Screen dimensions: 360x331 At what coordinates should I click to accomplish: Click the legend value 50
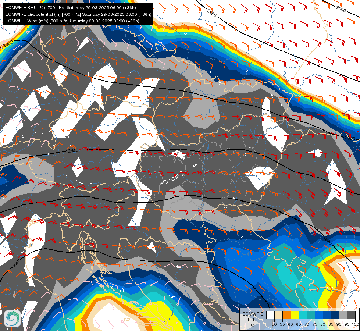point(274,324)
